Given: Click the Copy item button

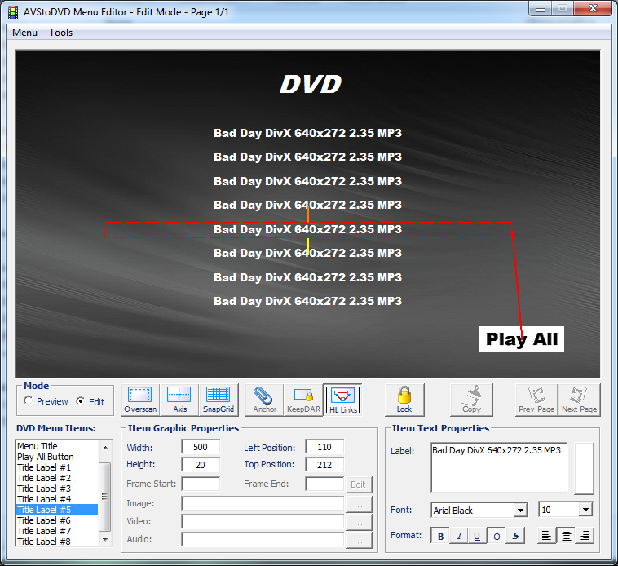Looking at the screenshot, I should click(x=471, y=400).
